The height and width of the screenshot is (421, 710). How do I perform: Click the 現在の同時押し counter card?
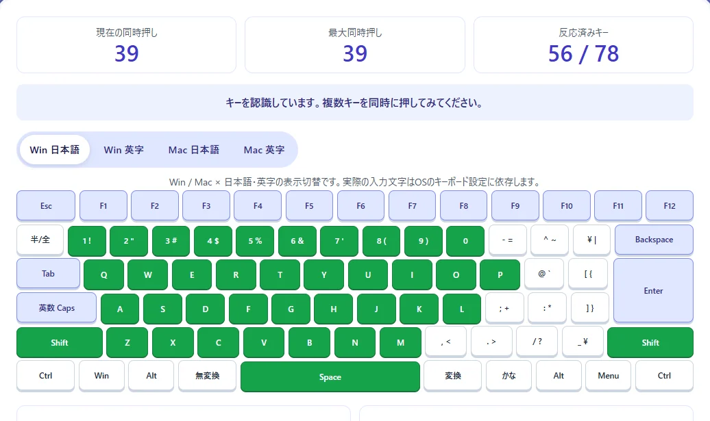click(126, 44)
